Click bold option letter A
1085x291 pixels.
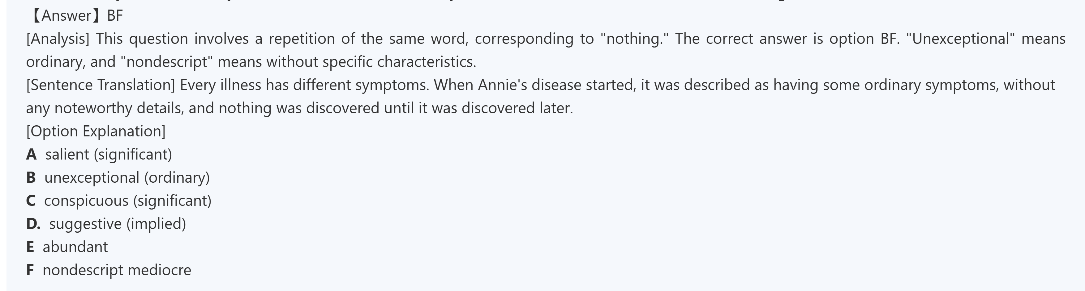click(x=31, y=155)
